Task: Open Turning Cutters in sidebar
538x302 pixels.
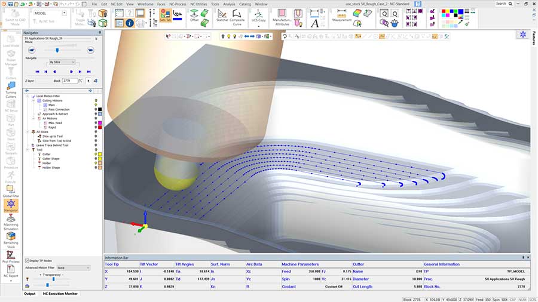Action: click(x=11, y=88)
